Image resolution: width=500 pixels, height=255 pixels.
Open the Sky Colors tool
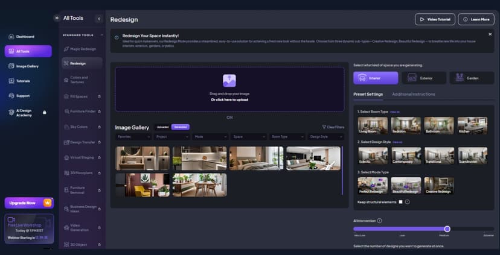[82, 127]
